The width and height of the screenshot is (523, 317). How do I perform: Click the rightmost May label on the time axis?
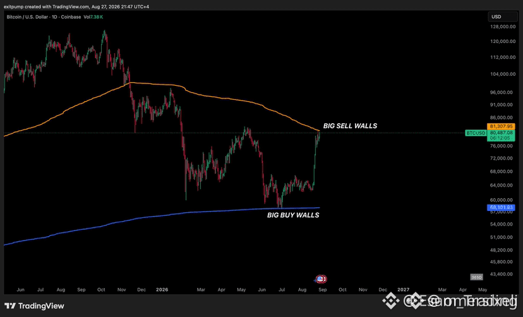pyautogui.click(x=483, y=290)
